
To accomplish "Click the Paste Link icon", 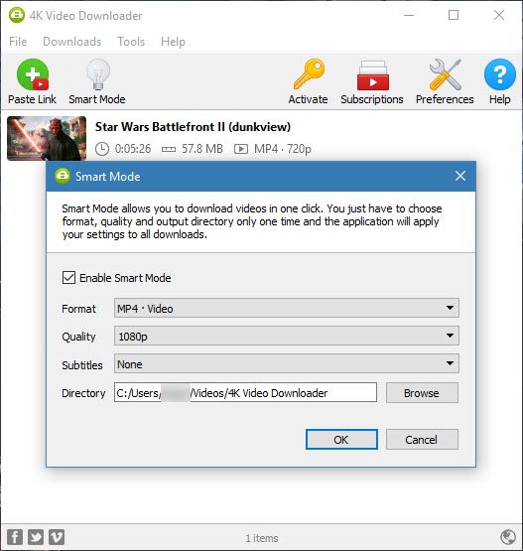I will (33, 74).
